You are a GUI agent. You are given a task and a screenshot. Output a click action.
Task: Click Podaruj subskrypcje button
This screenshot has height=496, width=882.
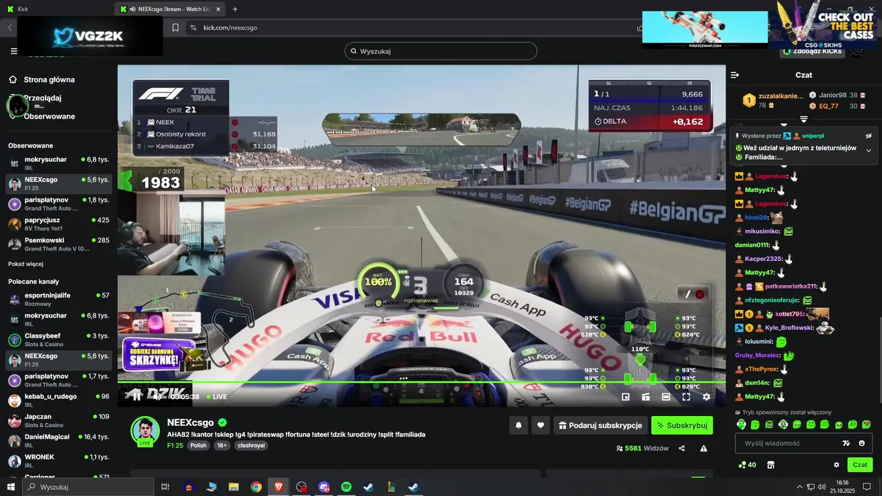[x=601, y=426]
